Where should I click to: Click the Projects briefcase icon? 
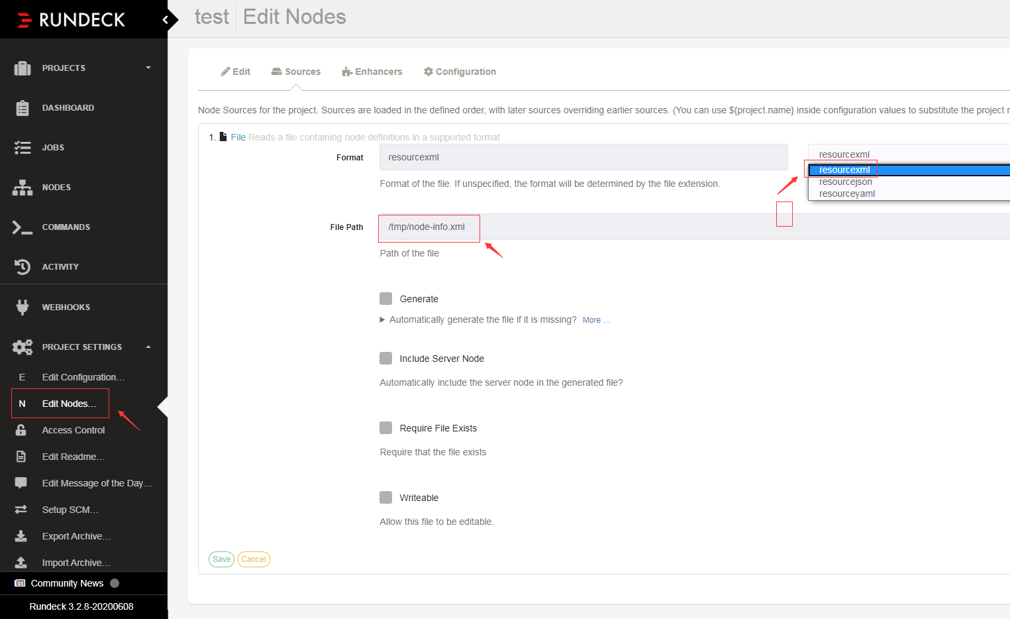pos(23,68)
